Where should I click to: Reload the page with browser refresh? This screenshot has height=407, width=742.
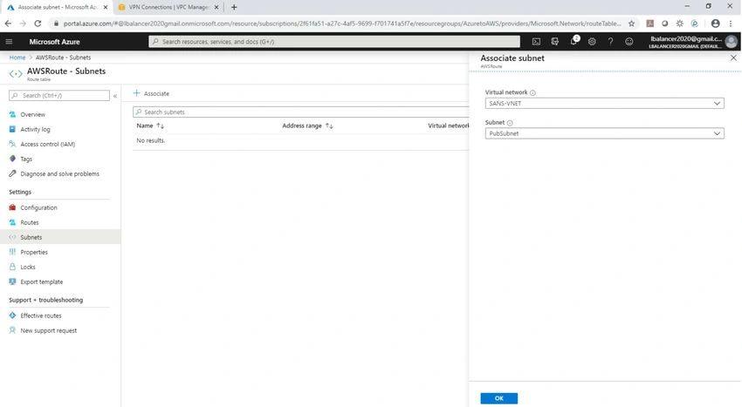[x=38, y=24]
